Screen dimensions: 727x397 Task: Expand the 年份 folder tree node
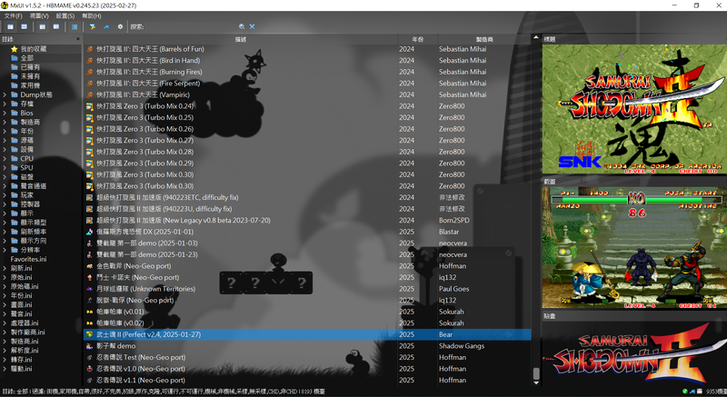point(5,131)
